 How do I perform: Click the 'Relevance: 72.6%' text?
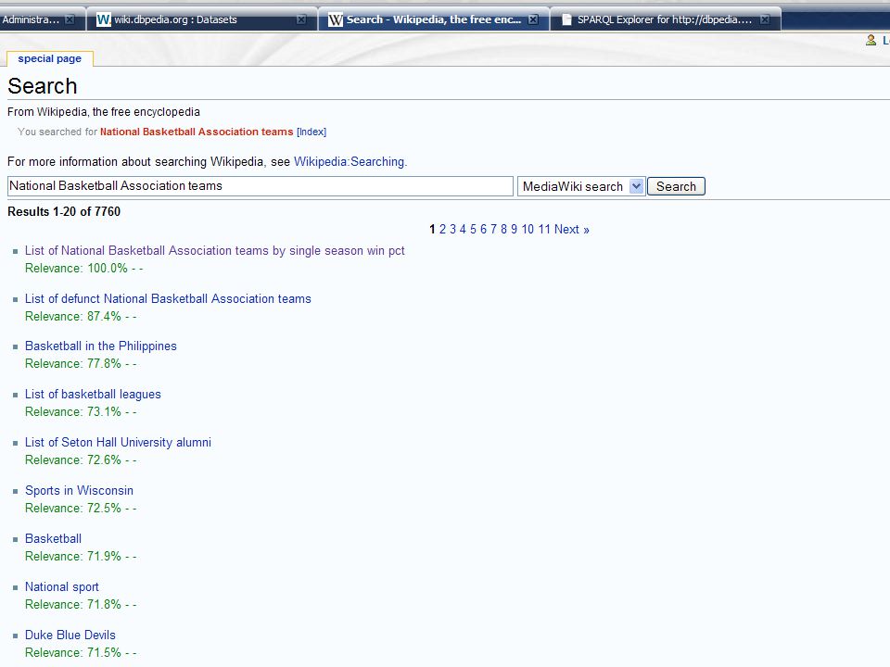pos(73,460)
